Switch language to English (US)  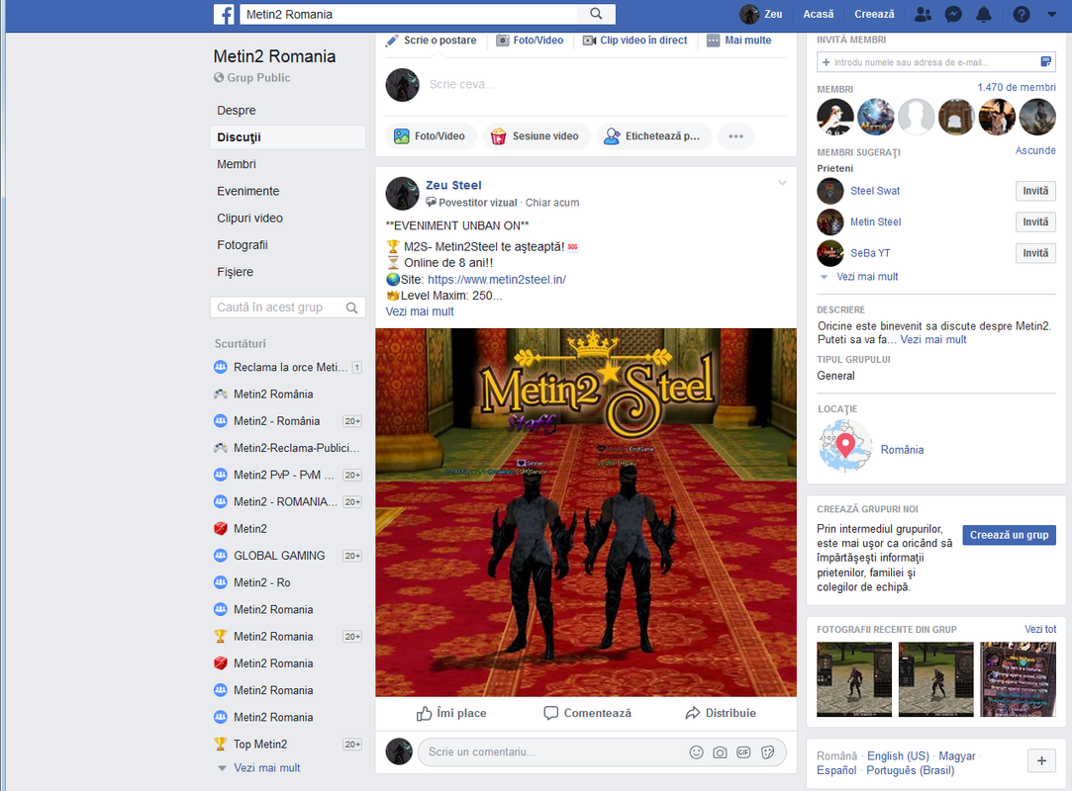click(x=899, y=756)
